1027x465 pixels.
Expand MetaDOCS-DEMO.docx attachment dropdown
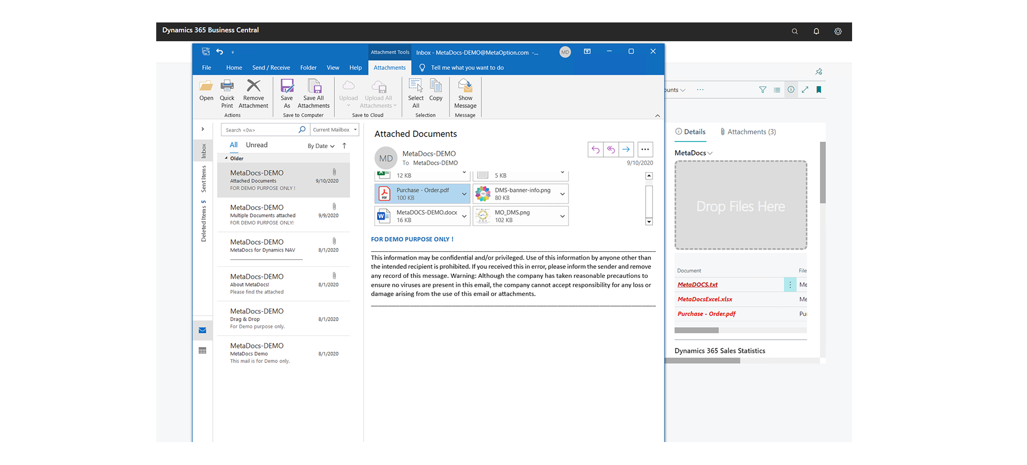(x=464, y=216)
